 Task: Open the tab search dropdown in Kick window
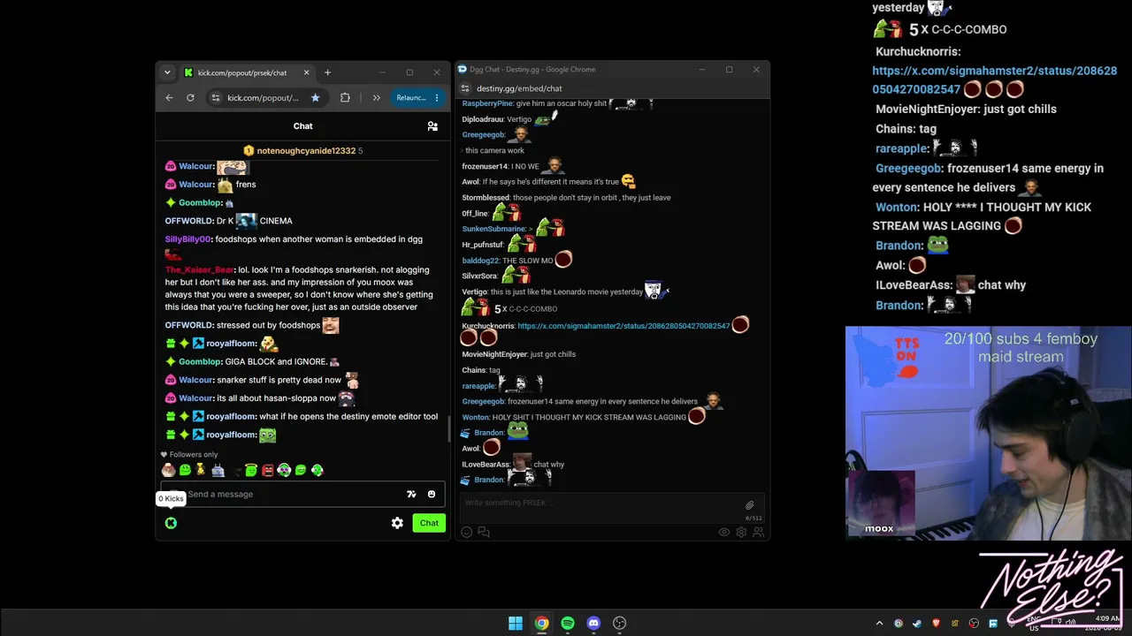coord(167,72)
